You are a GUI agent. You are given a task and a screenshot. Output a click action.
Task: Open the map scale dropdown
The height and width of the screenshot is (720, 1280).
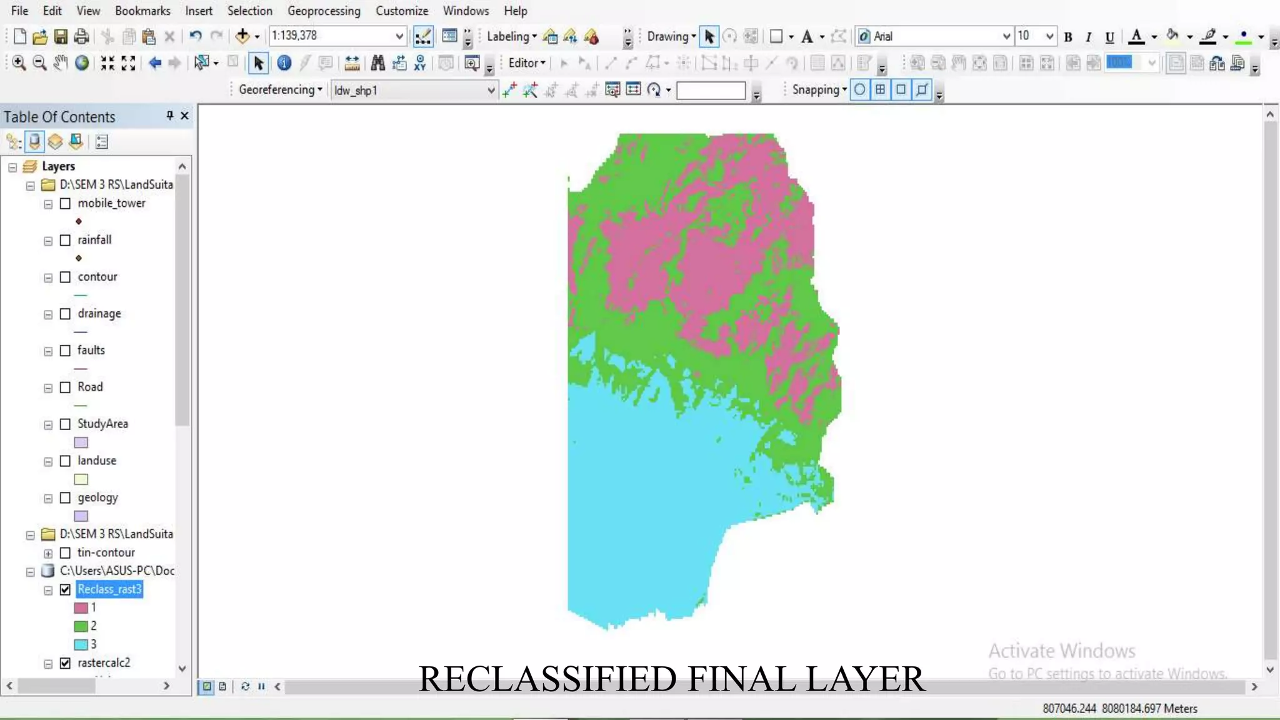click(x=399, y=36)
